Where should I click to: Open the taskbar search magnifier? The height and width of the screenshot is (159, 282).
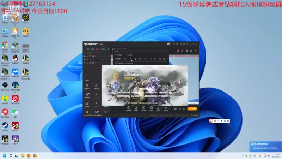pyautogui.click(x=11, y=155)
